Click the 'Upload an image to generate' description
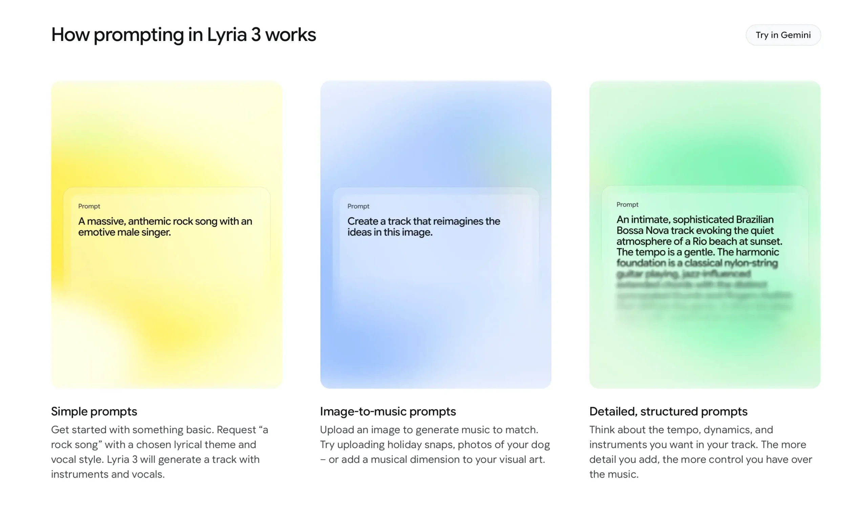 (435, 444)
